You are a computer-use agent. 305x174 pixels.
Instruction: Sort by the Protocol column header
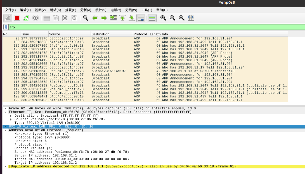pos(141,34)
